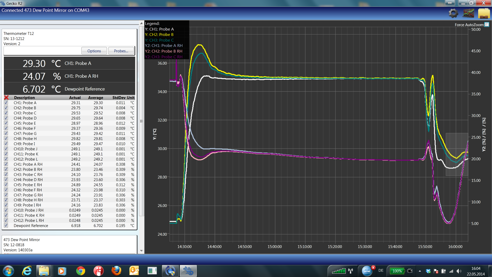Click the panel splitter handle

tap(141, 121)
